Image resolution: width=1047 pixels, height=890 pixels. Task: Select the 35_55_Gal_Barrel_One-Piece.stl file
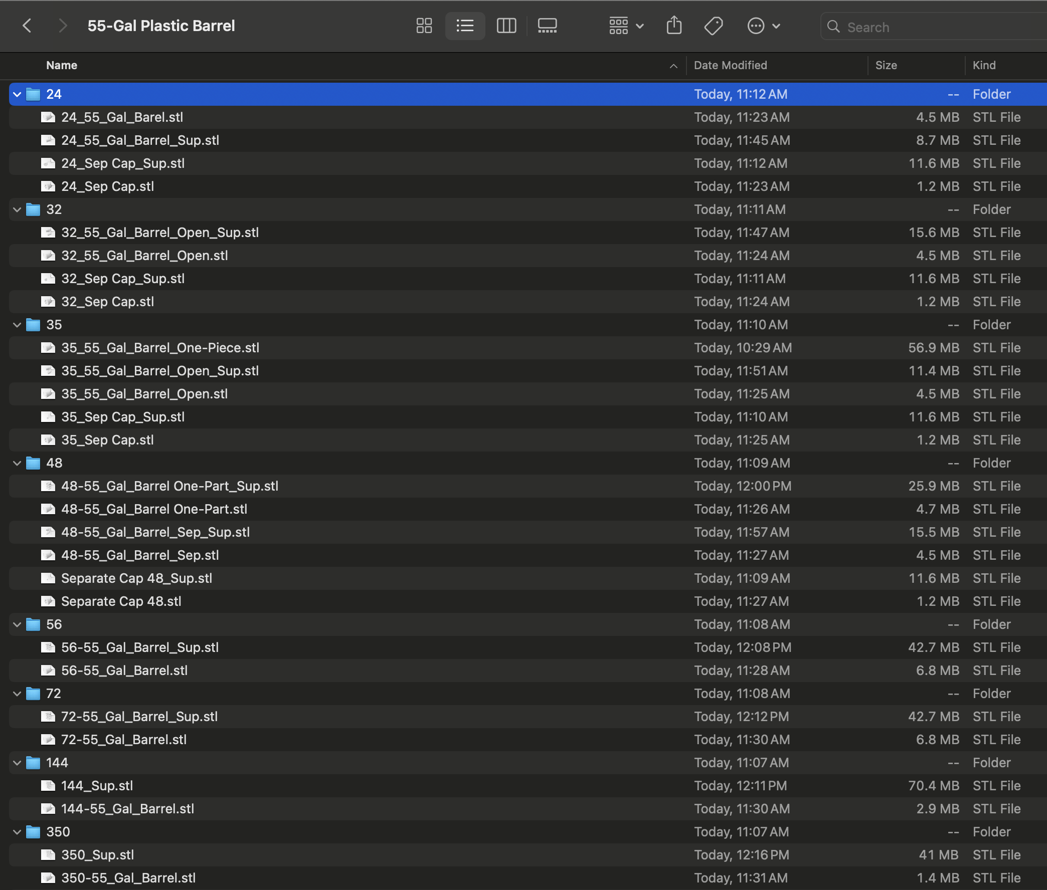[160, 348]
